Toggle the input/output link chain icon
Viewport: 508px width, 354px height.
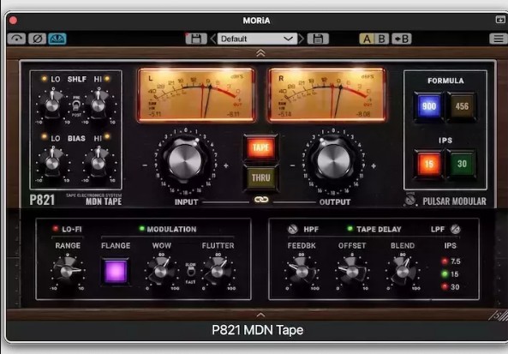[x=261, y=200]
